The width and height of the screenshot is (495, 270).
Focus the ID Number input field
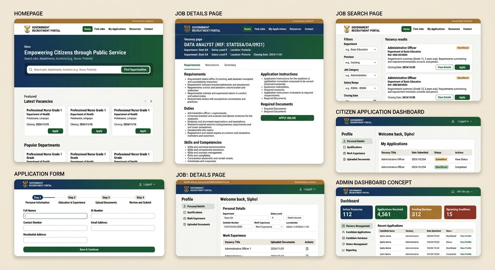(x=123, y=216)
